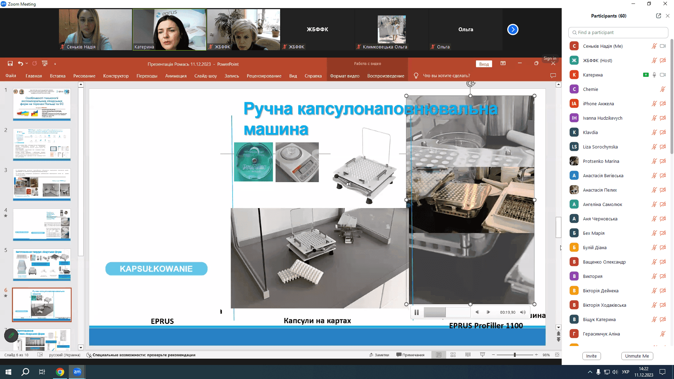Pop out the Participants panel
Image resolution: width=674 pixels, height=379 pixels.
click(x=659, y=16)
